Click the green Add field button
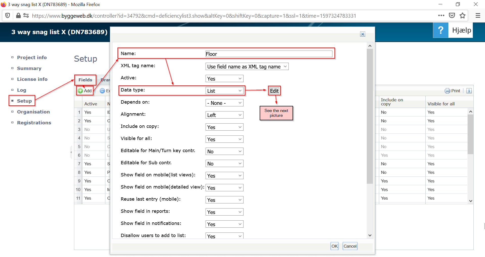485x257 pixels. (x=85, y=91)
